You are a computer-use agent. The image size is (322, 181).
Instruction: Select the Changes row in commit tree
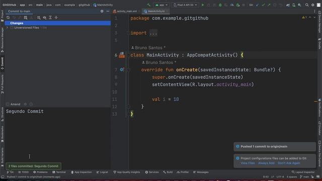coord(58,23)
